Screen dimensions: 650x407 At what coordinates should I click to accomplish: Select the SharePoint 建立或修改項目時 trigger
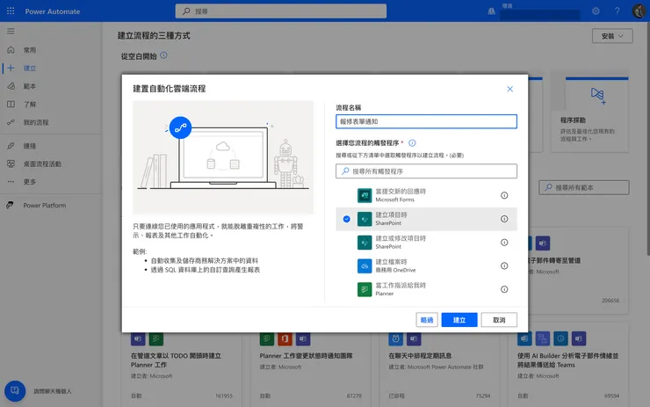pyautogui.click(x=426, y=243)
